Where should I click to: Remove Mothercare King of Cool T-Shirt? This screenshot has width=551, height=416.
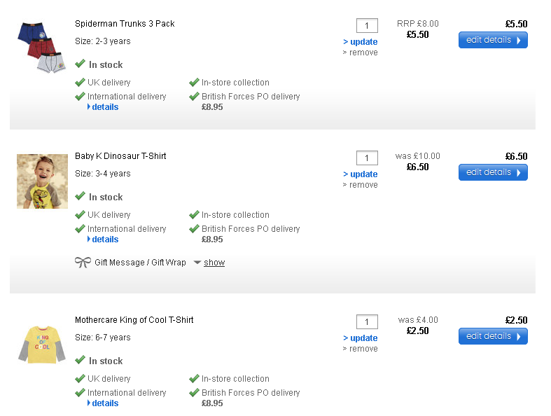(x=361, y=349)
